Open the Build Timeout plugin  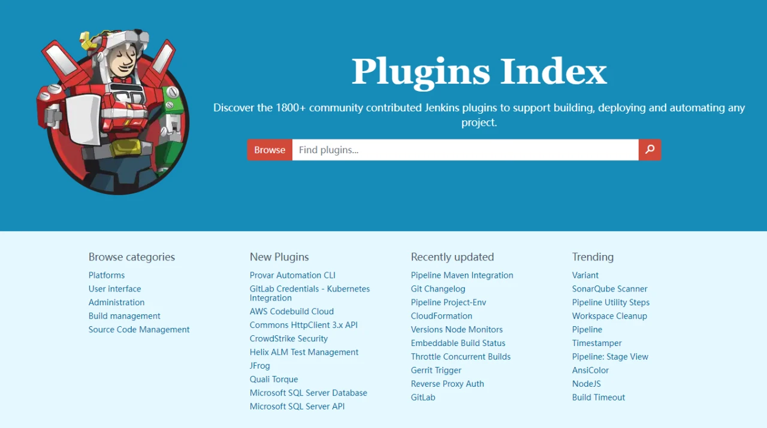pos(599,397)
